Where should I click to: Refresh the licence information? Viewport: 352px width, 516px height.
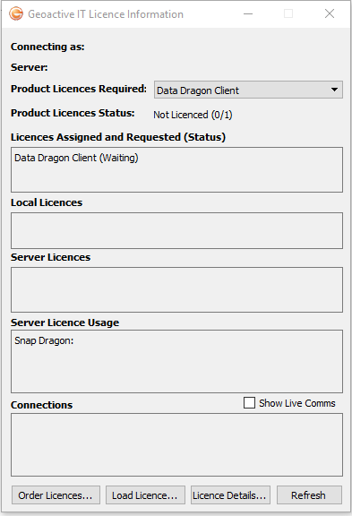point(309,494)
